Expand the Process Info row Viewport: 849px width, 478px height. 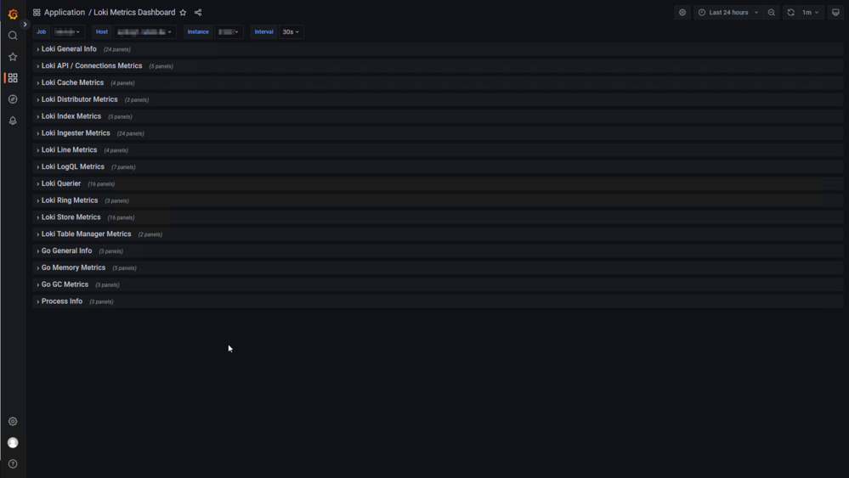tap(438, 301)
